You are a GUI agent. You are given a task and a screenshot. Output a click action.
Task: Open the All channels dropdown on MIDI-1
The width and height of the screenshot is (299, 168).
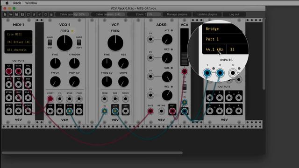(18, 50)
